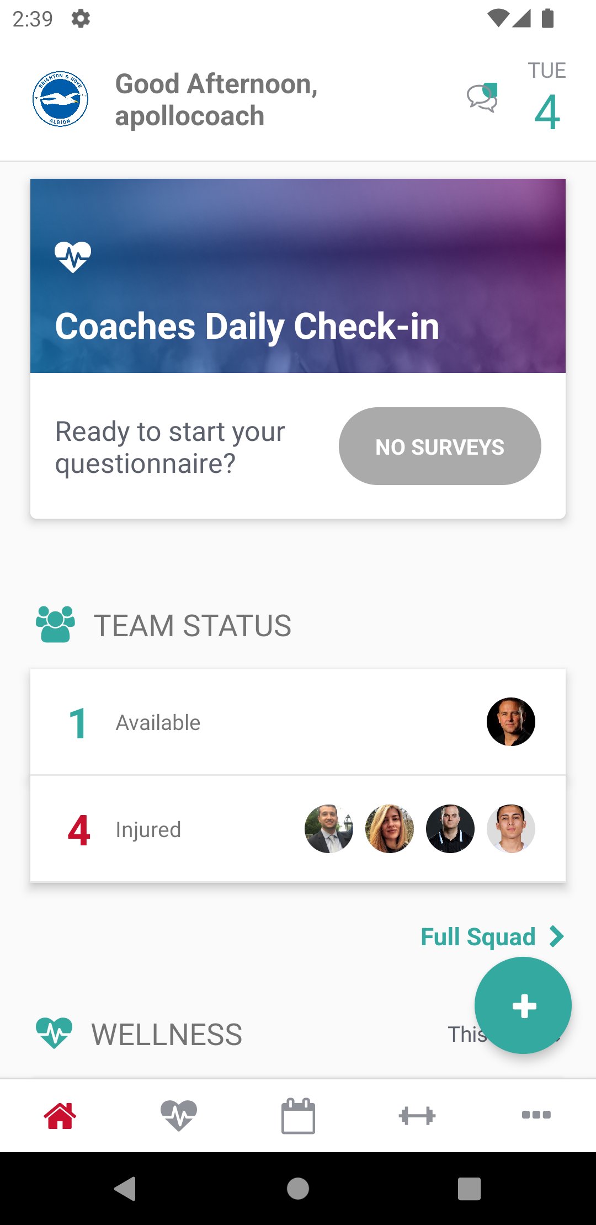Viewport: 596px width, 1225px height.
Task: Open the More options tab
Action: pyautogui.click(x=536, y=1115)
